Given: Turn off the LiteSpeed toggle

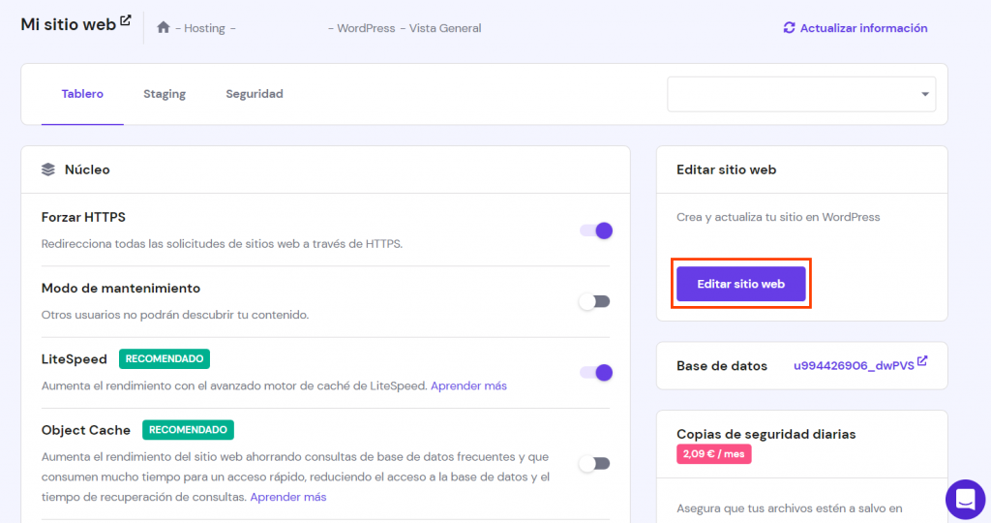Looking at the screenshot, I should point(595,372).
